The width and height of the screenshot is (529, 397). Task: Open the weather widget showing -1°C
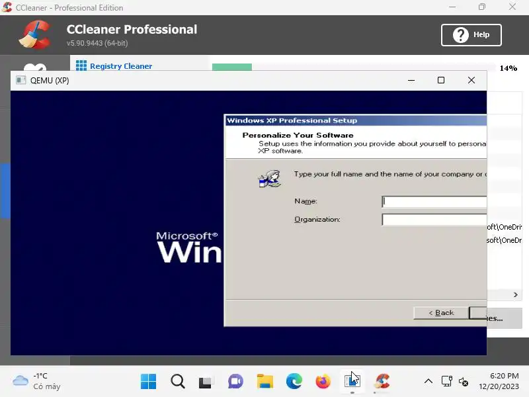36,381
